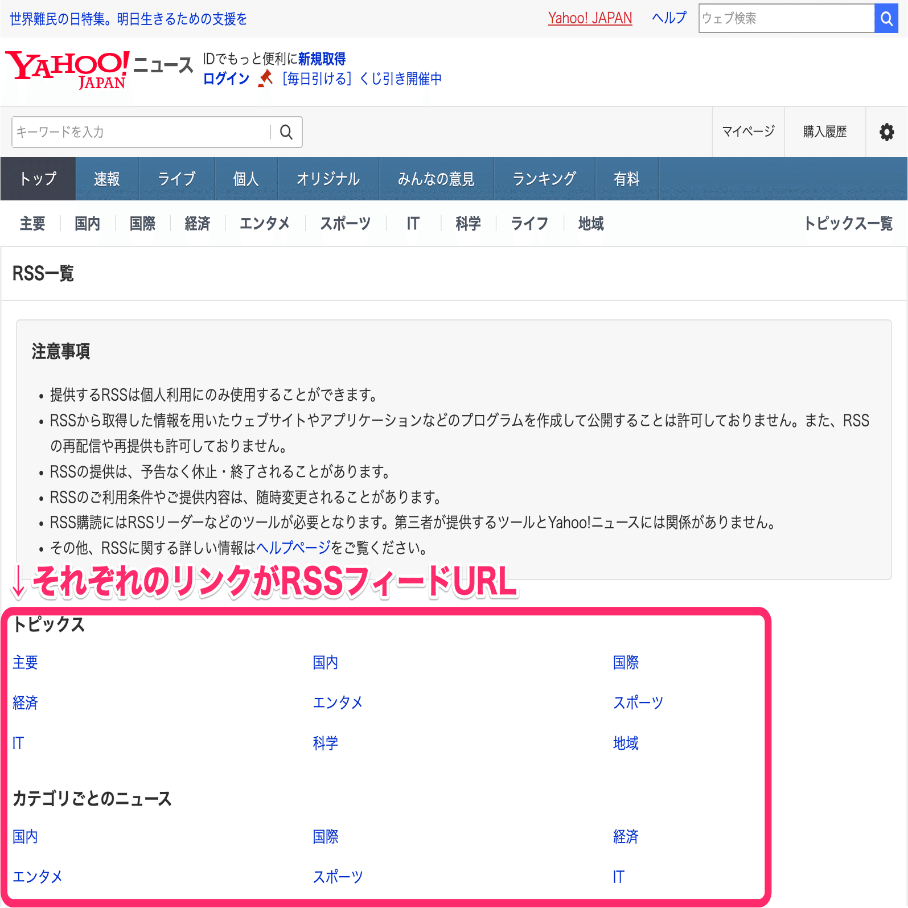Switch to the 速報 tab

click(x=107, y=179)
